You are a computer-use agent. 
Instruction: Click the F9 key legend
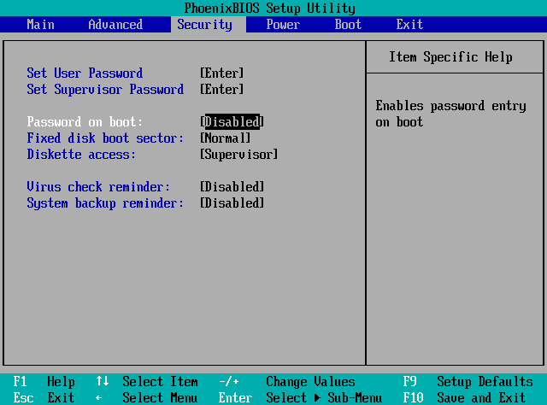pyautogui.click(x=410, y=382)
